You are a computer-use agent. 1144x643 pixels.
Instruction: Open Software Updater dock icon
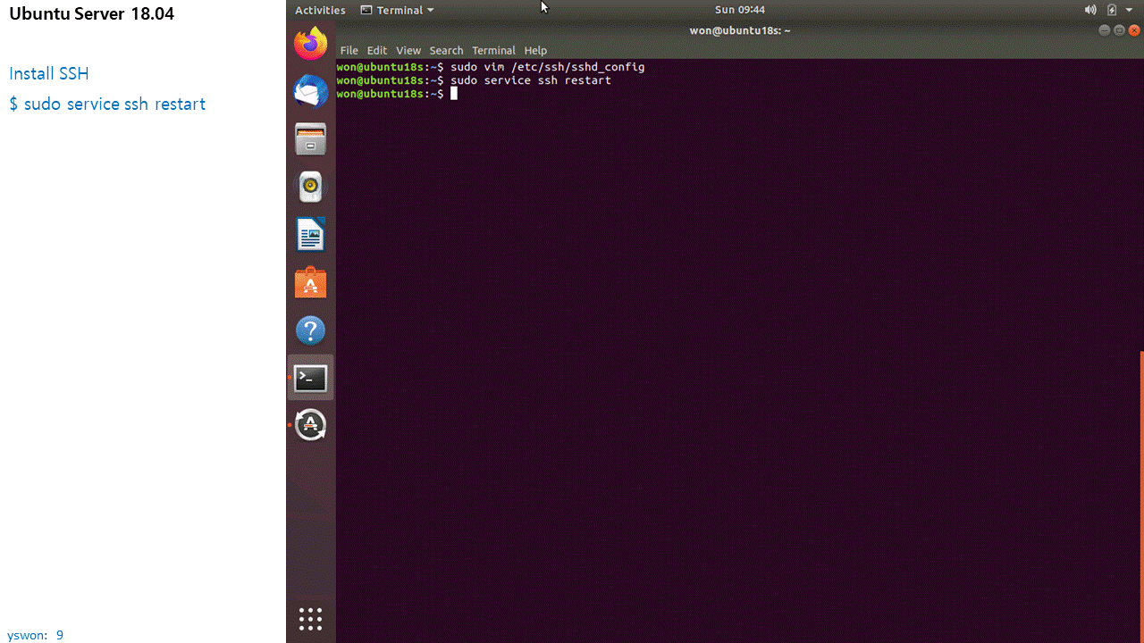(311, 425)
